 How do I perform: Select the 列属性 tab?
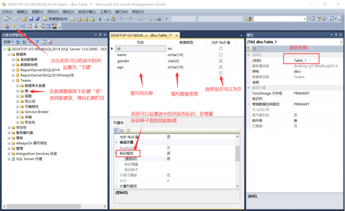point(119,123)
